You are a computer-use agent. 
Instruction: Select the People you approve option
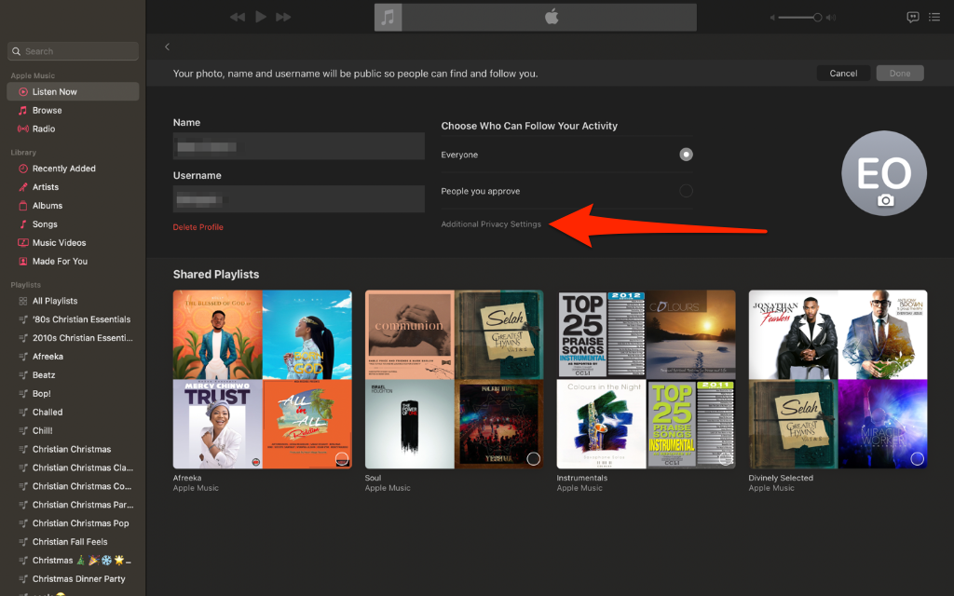(686, 191)
